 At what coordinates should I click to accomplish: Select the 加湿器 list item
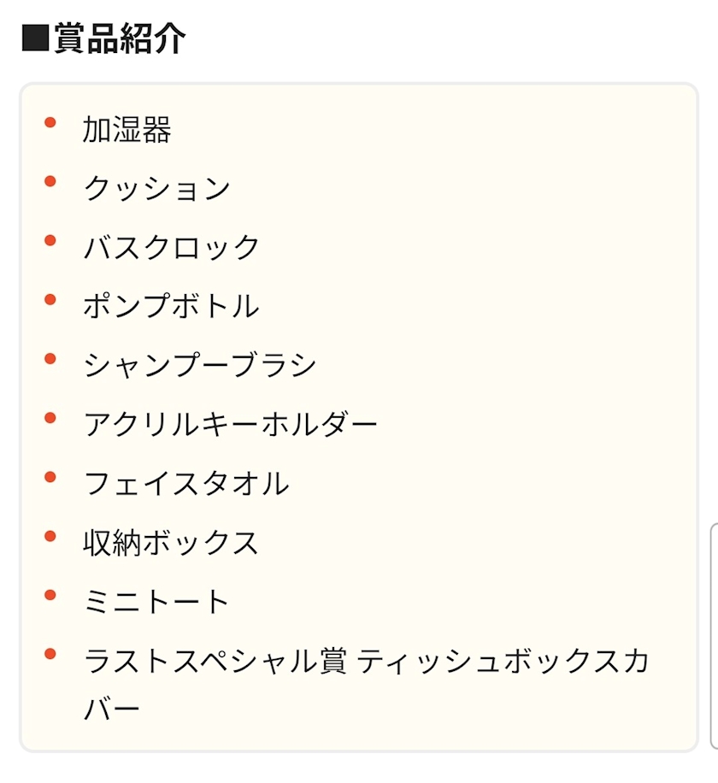tap(127, 129)
